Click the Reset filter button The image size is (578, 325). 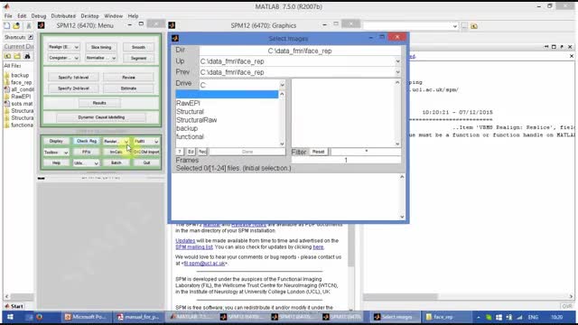[x=319, y=152]
